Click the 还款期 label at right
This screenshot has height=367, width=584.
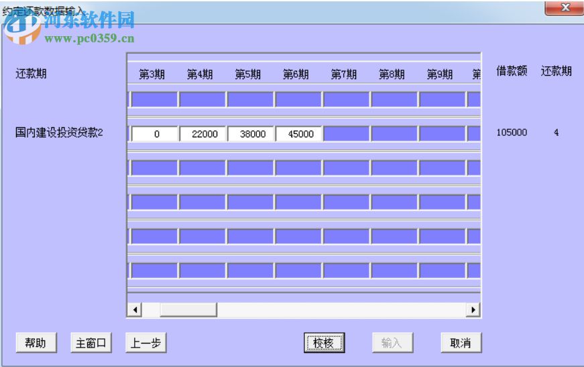pos(556,70)
